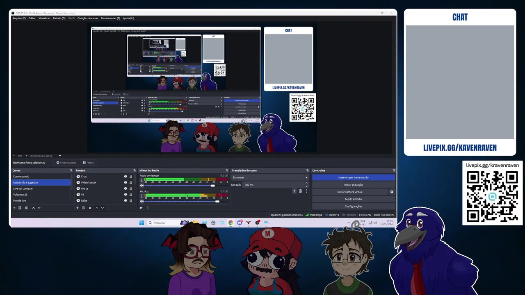Open the Editar menu
This screenshot has height=295, width=525.
coord(32,18)
